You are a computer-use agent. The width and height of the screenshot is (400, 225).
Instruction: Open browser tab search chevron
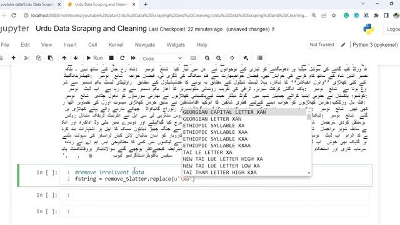362,4
